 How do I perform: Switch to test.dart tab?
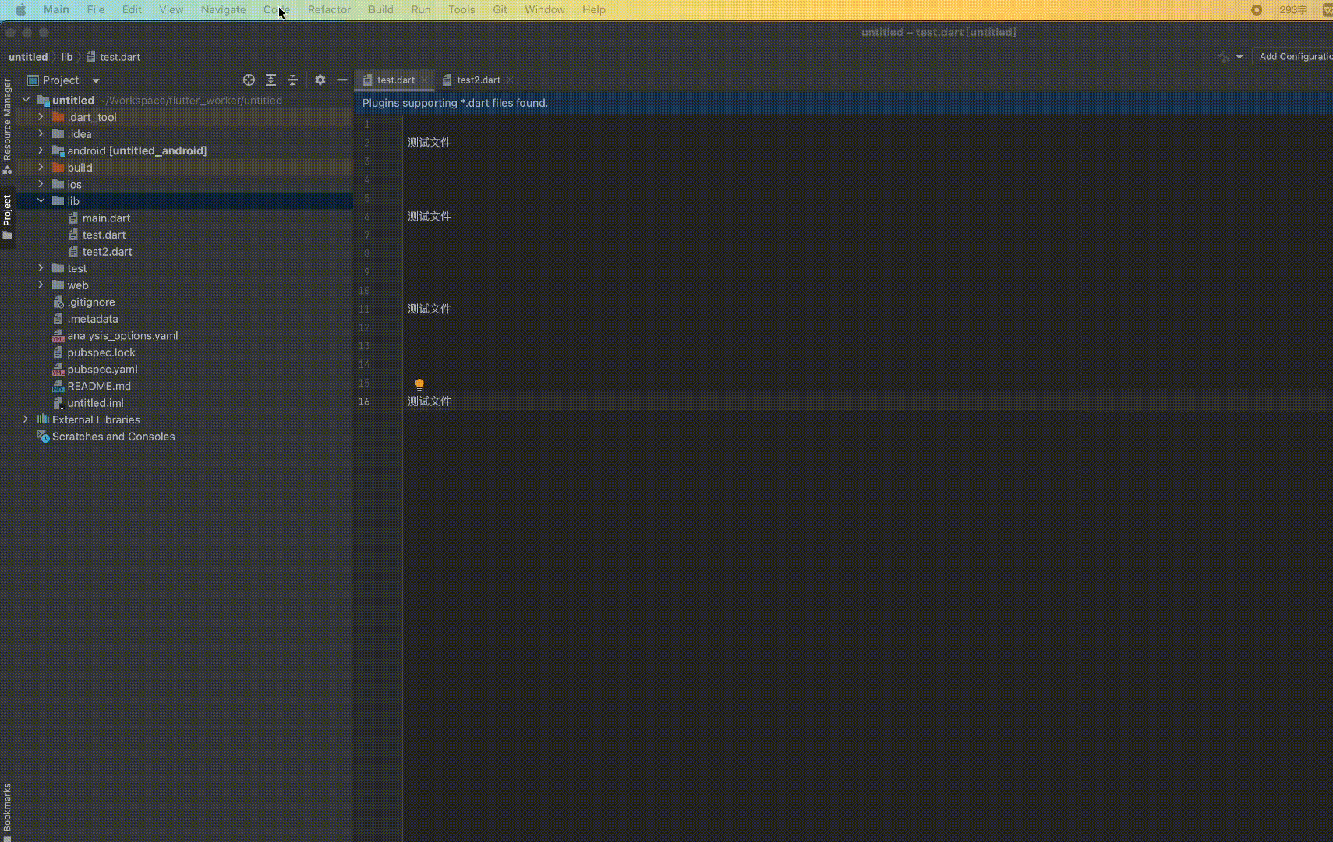point(395,80)
